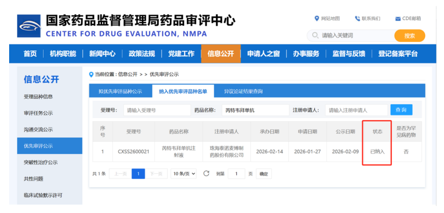Select 沟通交流公示 in sidebar
Screen dimensions: 444x213
(38, 129)
